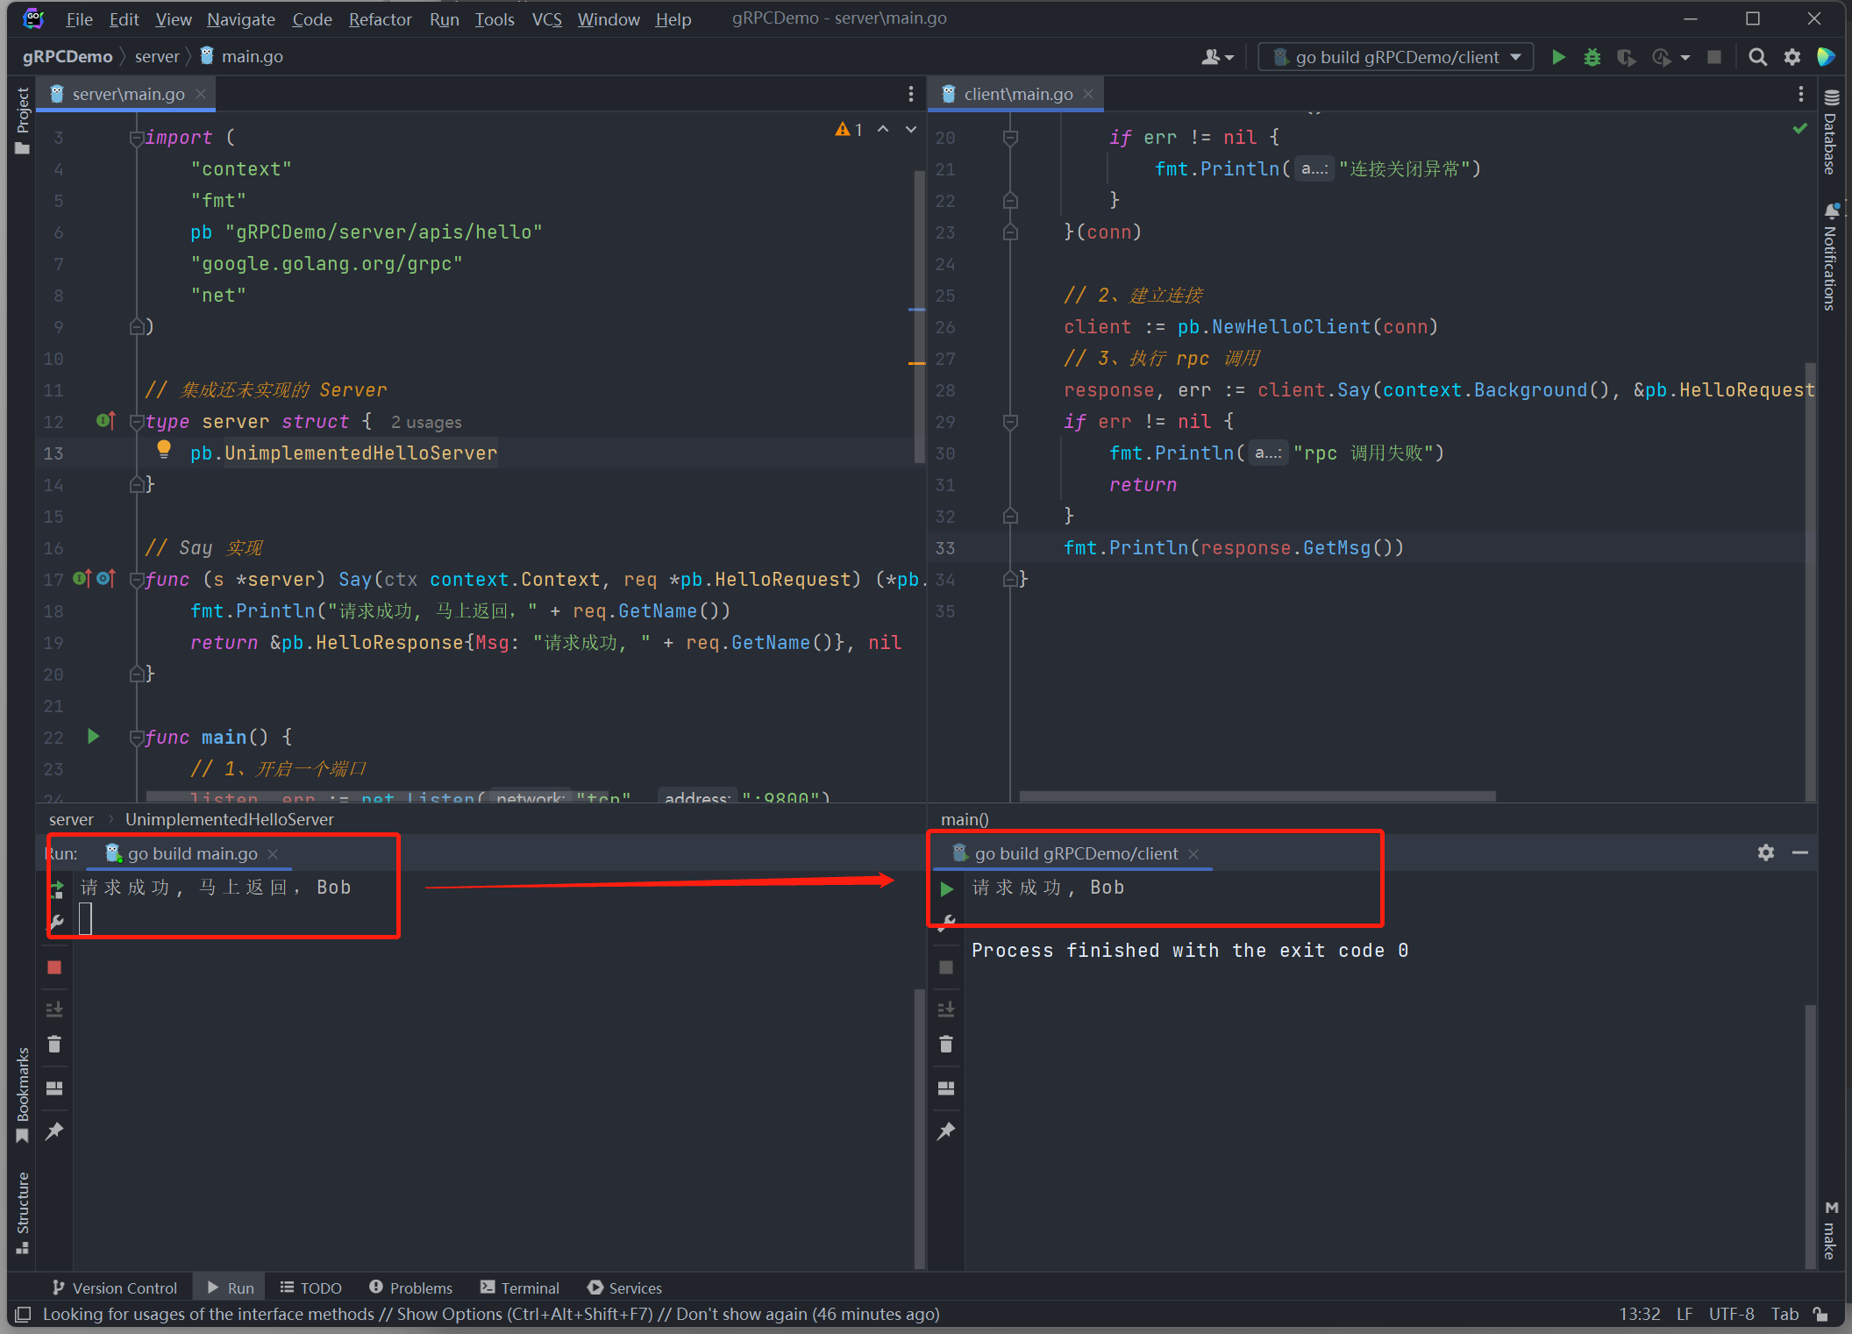The image size is (1852, 1334).
Task: Pin the server run tab
Action: coord(54,1131)
